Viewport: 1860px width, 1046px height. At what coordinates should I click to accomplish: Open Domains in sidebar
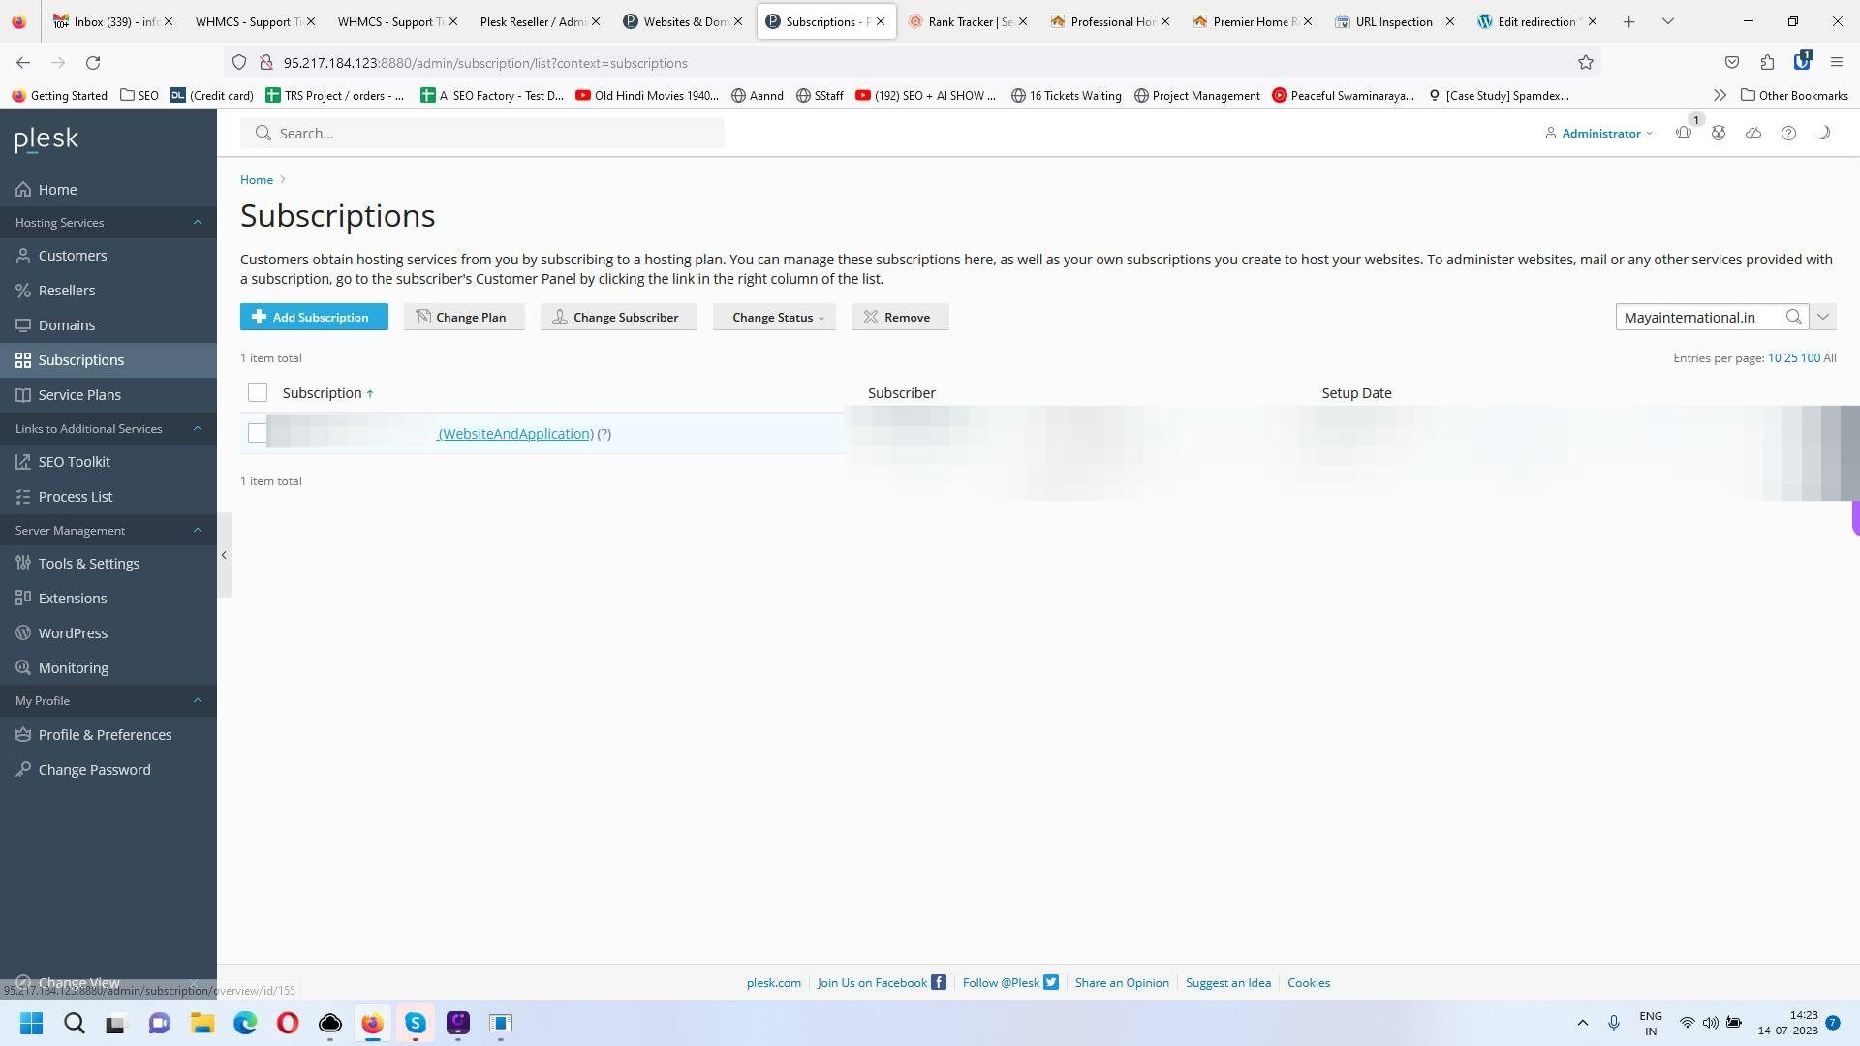pos(108,325)
